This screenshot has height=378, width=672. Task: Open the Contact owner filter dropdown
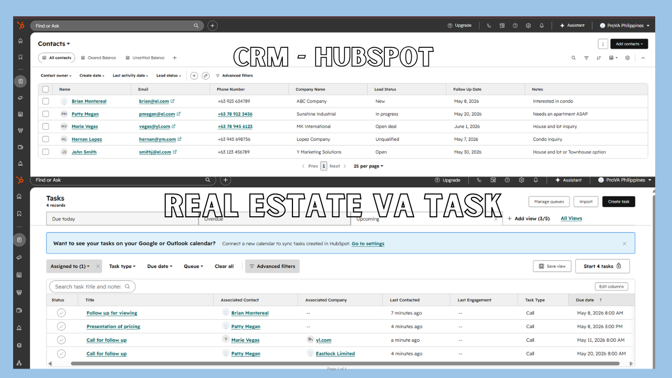click(x=56, y=76)
